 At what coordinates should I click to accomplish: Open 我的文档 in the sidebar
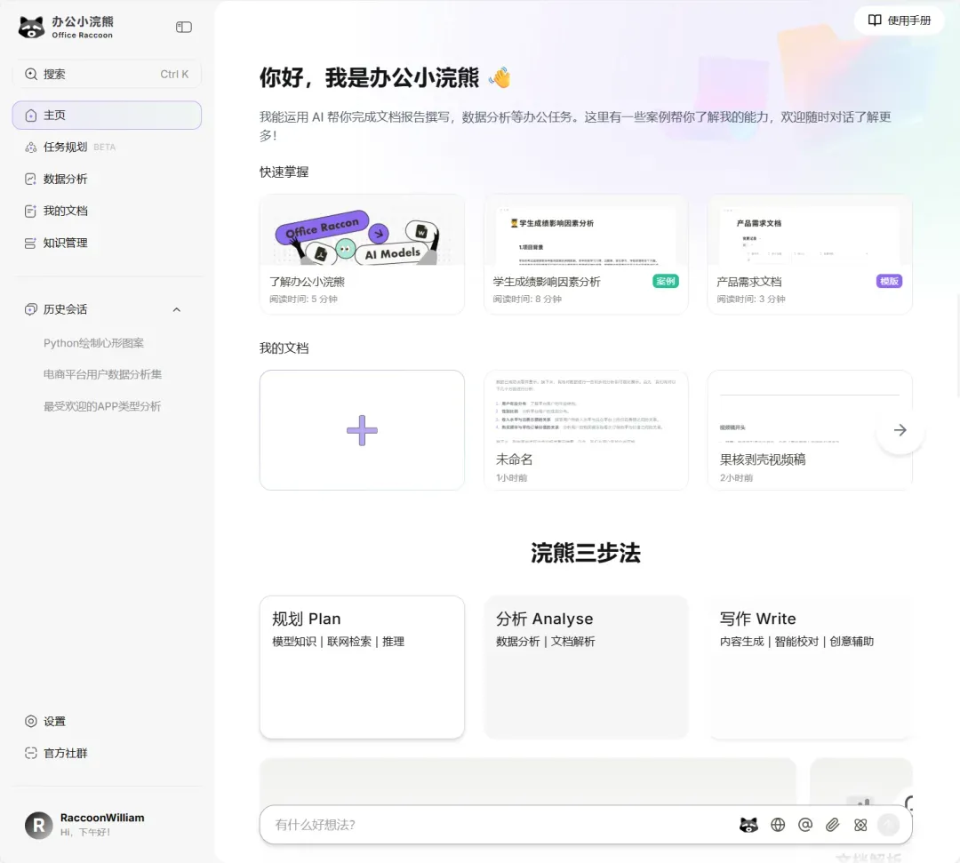pos(107,211)
